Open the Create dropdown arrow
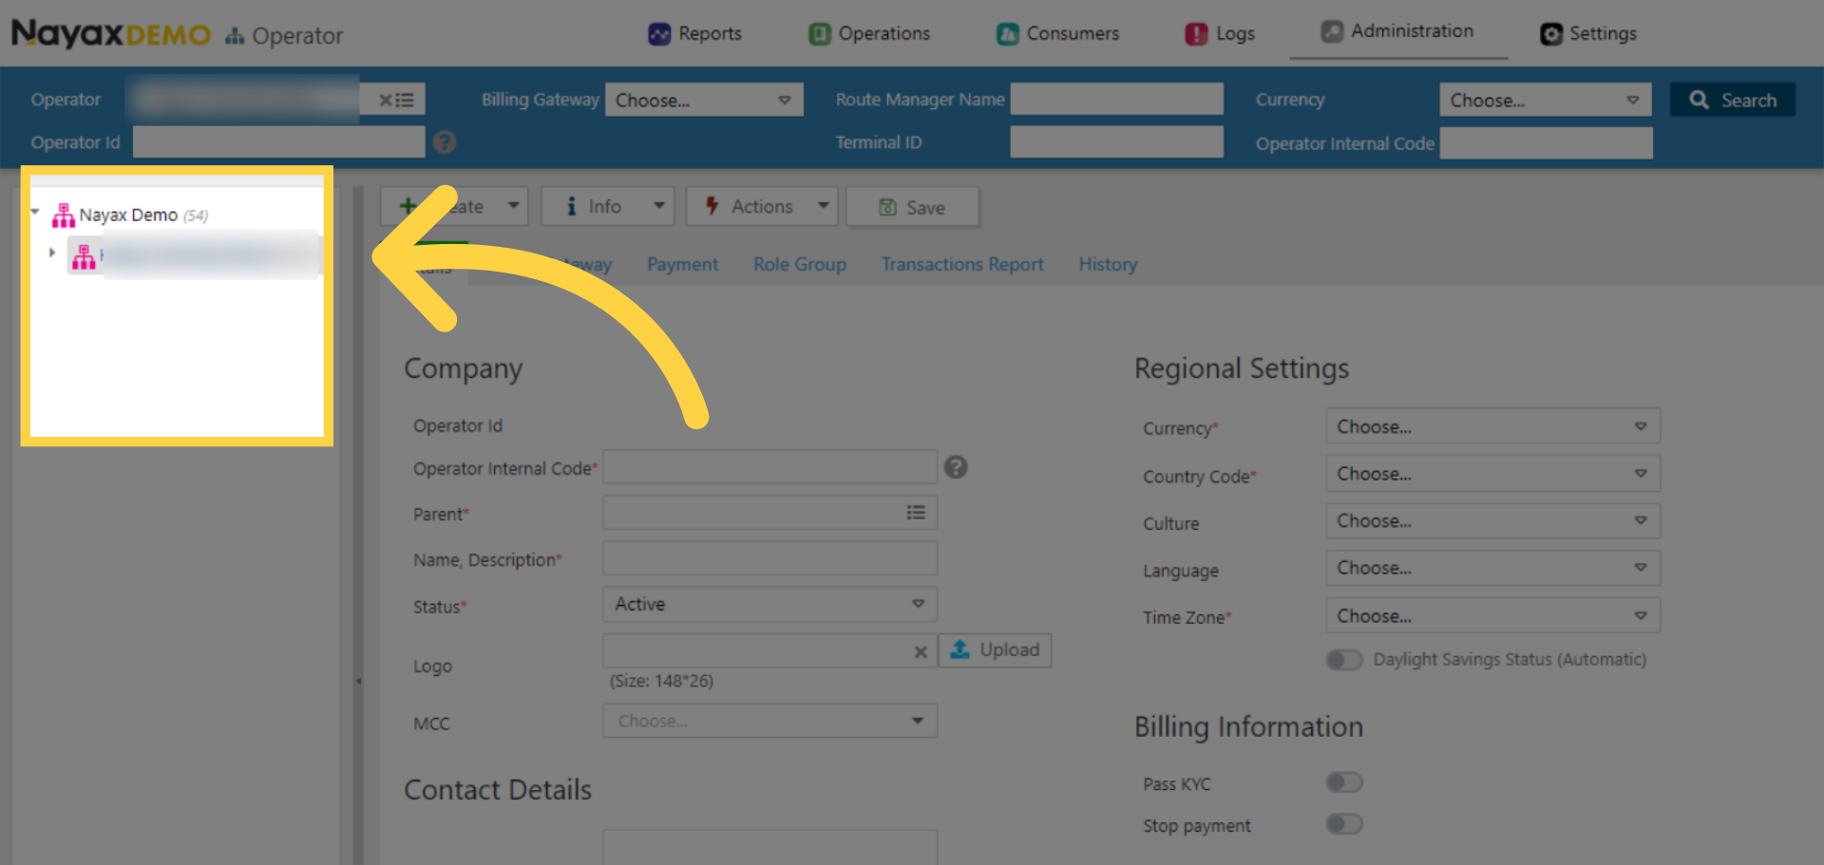The width and height of the screenshot is (1824, 865). point(514,206)
